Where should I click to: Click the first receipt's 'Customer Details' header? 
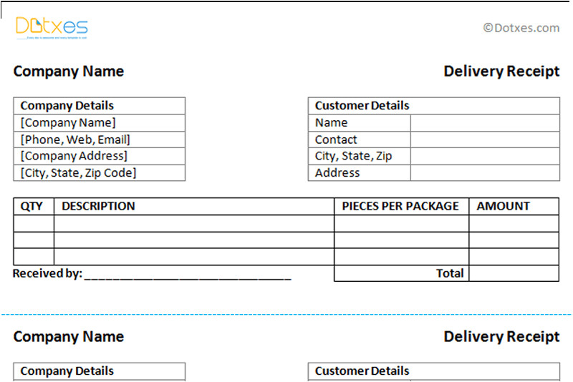pos(434,106)
